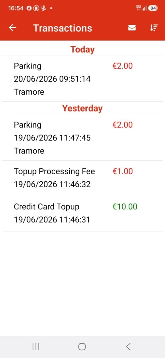Tap the €10.00 green topup amount
165x358 pixels.
coord(125,206)
